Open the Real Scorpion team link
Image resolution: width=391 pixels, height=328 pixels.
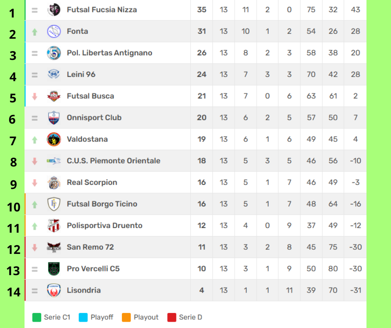(92, 182)
